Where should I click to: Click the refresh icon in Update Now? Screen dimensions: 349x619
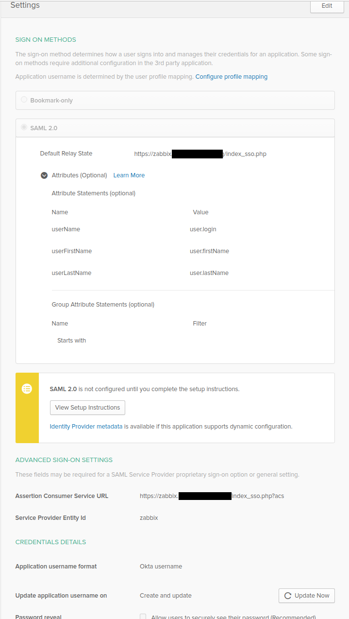pyautogui.click(x=288, y=596)
